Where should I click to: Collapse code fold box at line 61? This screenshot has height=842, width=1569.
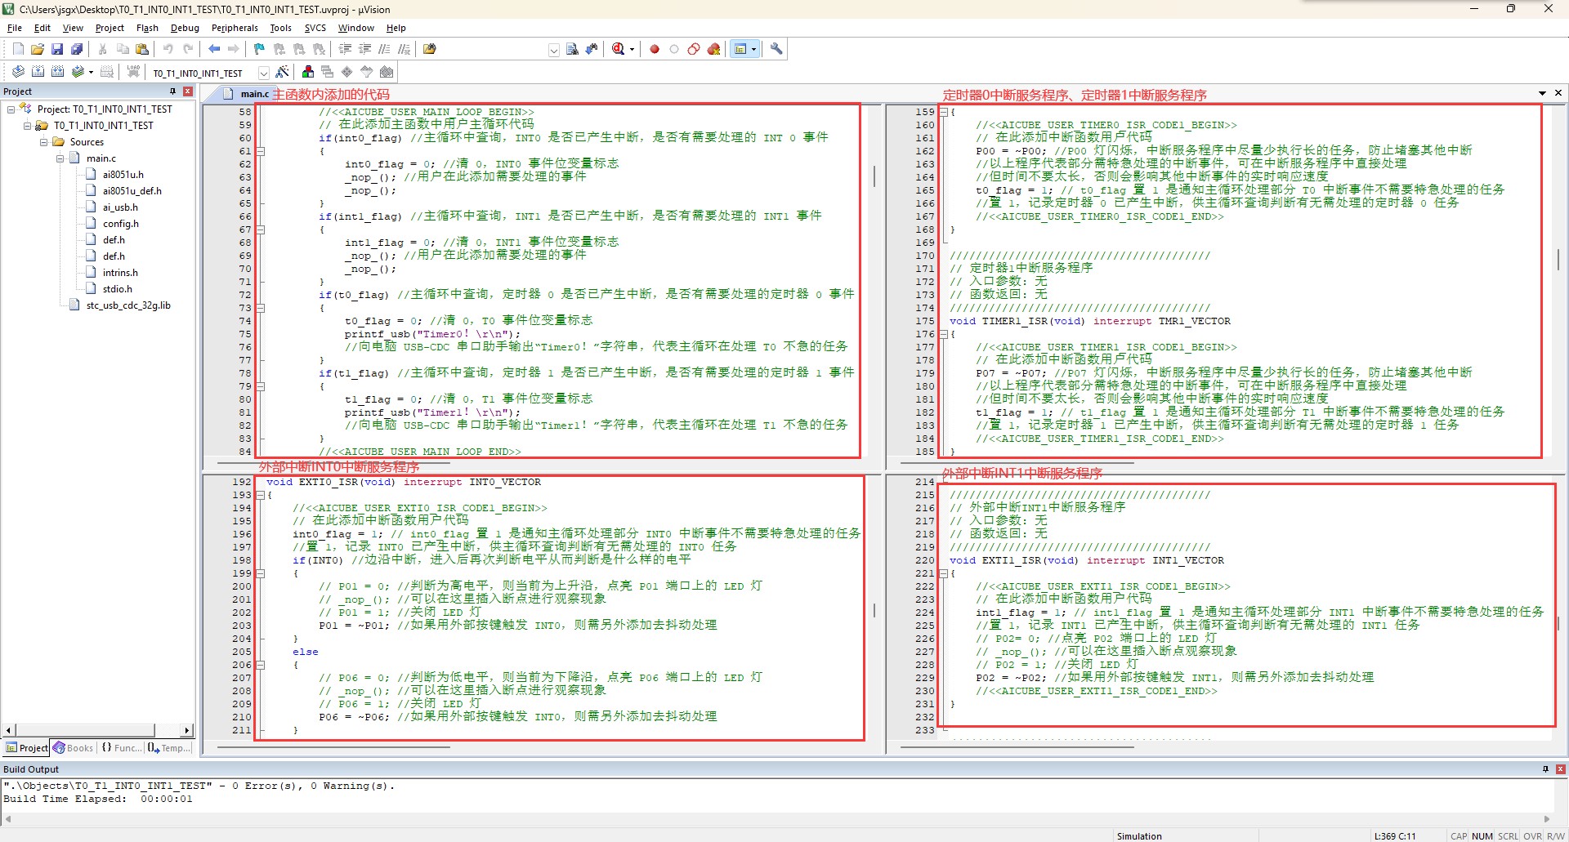click(x=261, y=151)
